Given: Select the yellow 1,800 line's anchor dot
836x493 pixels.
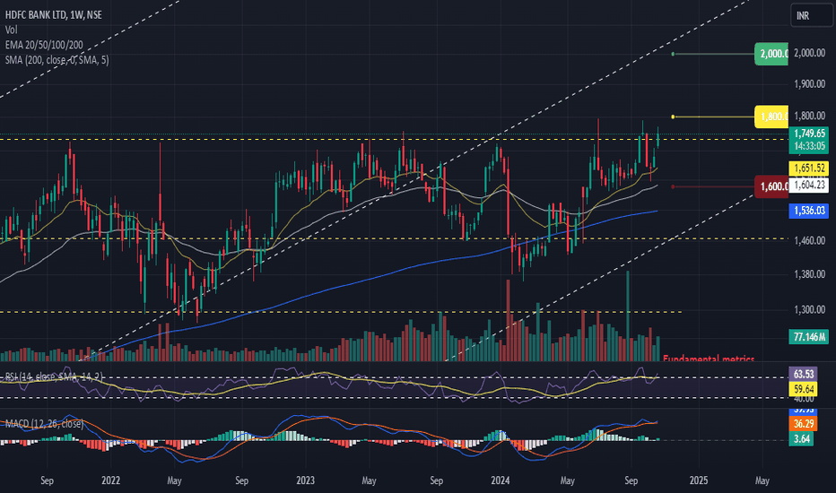Looking at the screenshot, I should click(673, 117).
